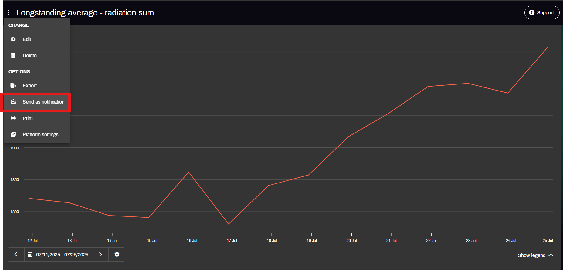Open date range settings gear icon
Image resolution: width=563 pixels, height=270 pixels.
point(117,254)
